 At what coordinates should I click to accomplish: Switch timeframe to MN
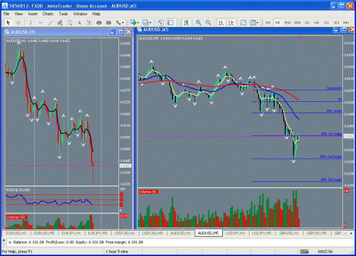point(346,23)
